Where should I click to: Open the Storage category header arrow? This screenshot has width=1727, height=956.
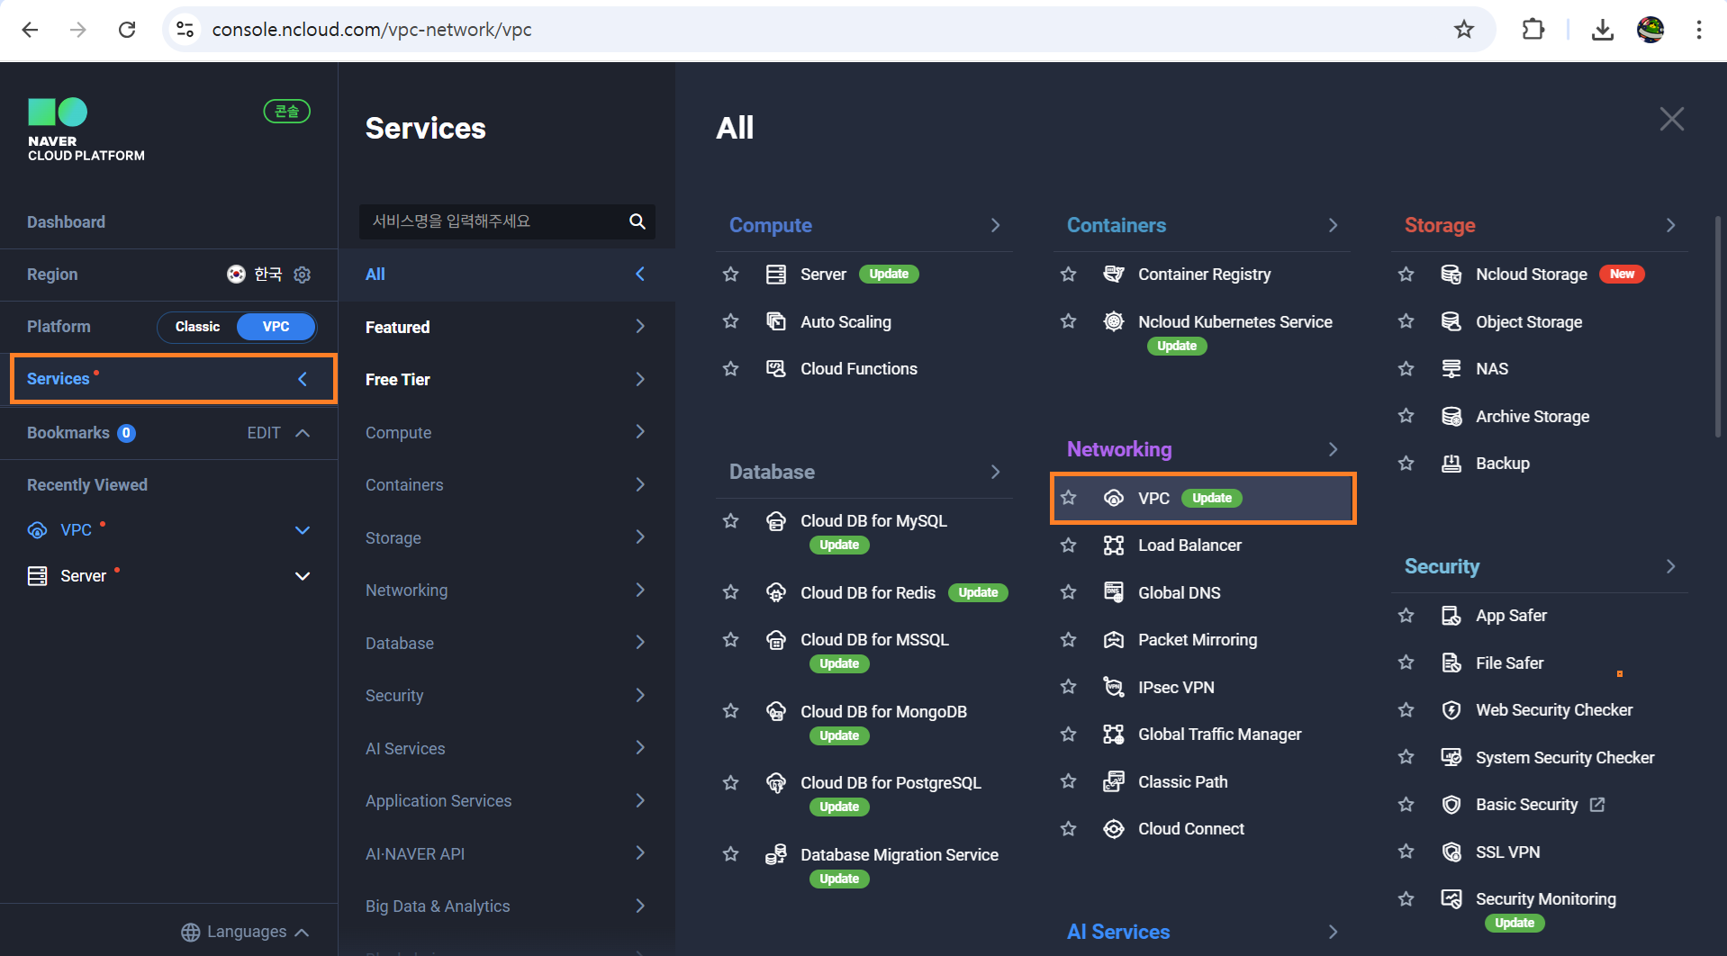coord(1670,225)
